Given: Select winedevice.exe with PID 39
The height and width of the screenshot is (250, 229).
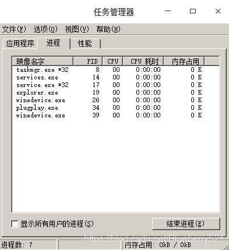Looking at the screenshot, I should click(x=115, y=115).
